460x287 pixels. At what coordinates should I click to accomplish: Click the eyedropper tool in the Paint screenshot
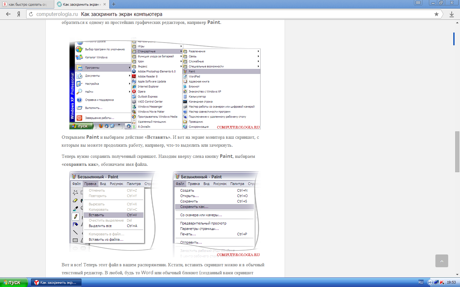pyautogui.click(x=75, y=209)
